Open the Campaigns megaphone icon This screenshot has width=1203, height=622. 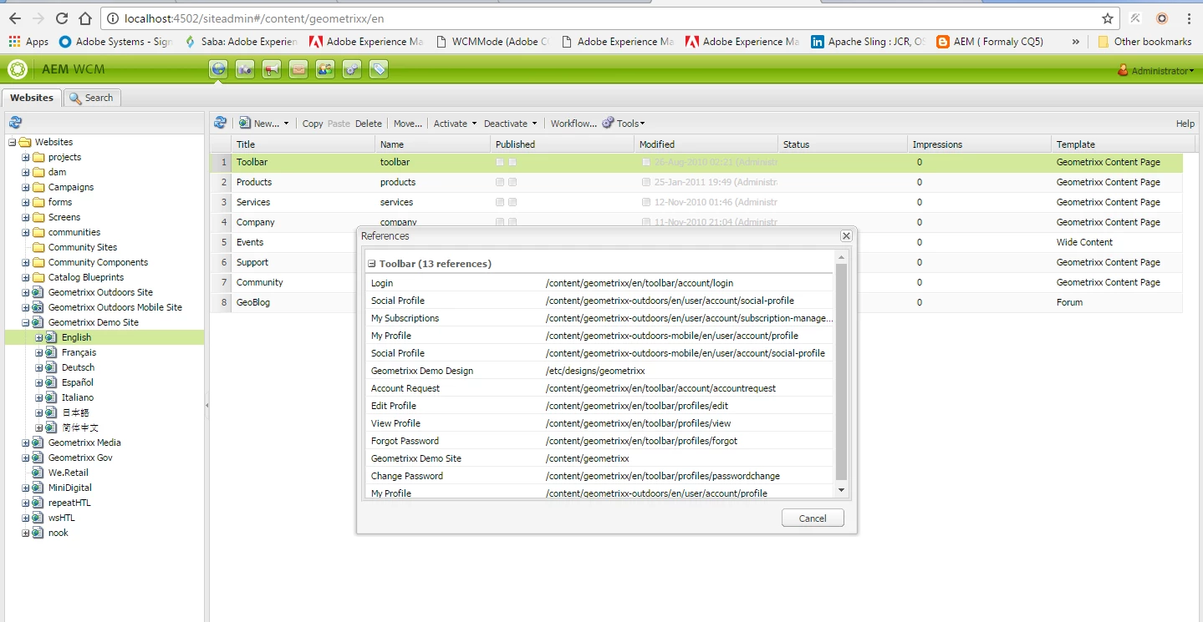coord(272,69)
